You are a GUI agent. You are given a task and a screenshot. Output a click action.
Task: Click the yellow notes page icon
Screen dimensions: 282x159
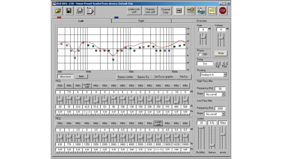(211, 11)
